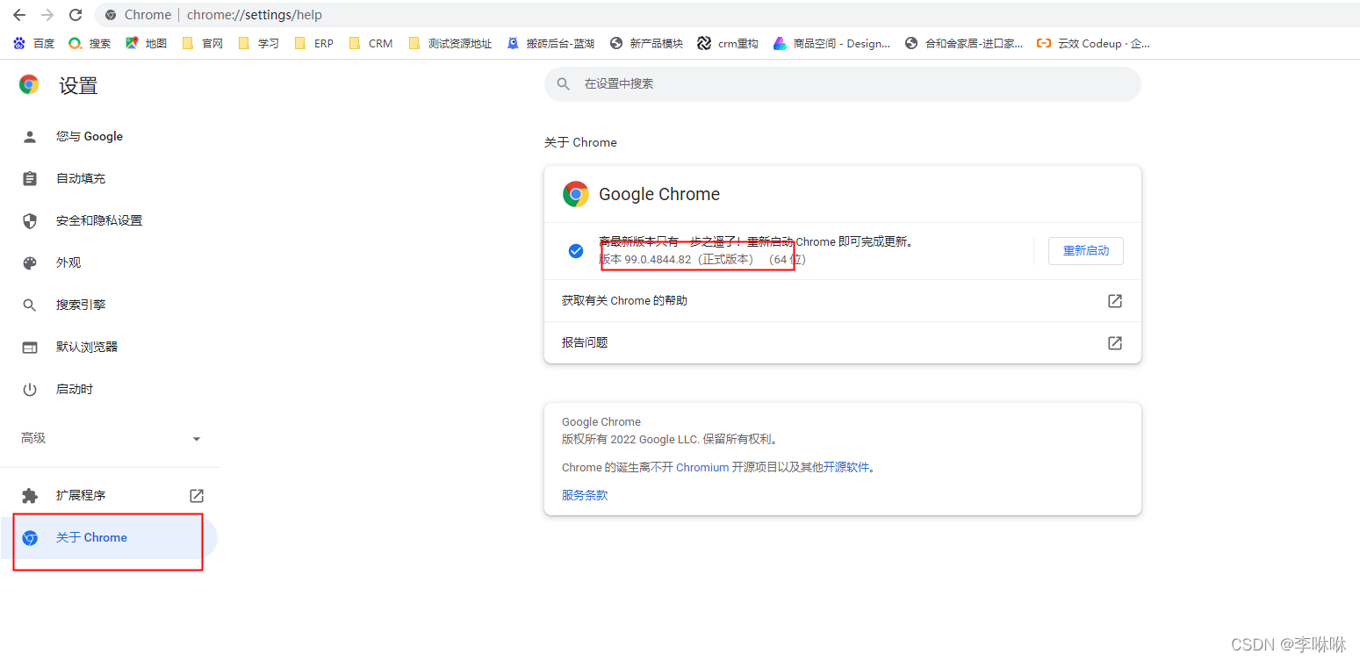1360x661 pixels.
Task: Click the external-link icon for Chrome help
Action: click(x=1115, y=301)
